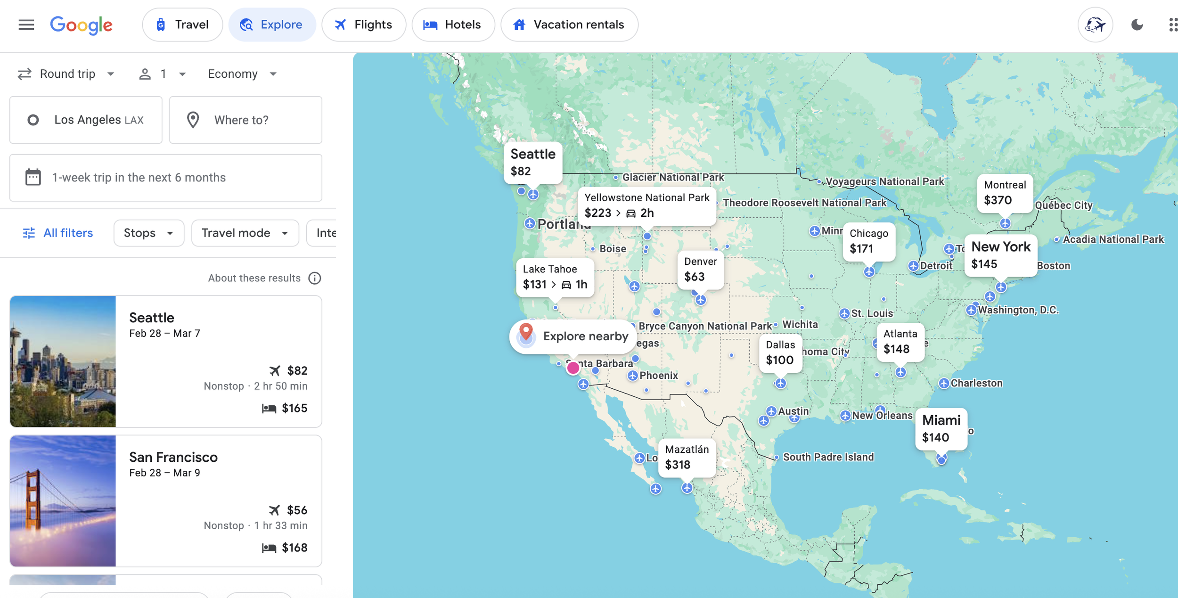This screenshot has height=598, width=1178.
Task: Switch to the Hotels tab
Action: (x=453, y=25)
